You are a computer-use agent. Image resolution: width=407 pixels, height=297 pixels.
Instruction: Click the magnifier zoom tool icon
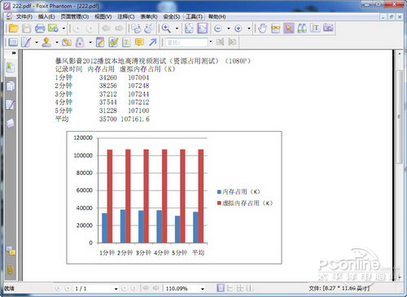coord(166,28)
